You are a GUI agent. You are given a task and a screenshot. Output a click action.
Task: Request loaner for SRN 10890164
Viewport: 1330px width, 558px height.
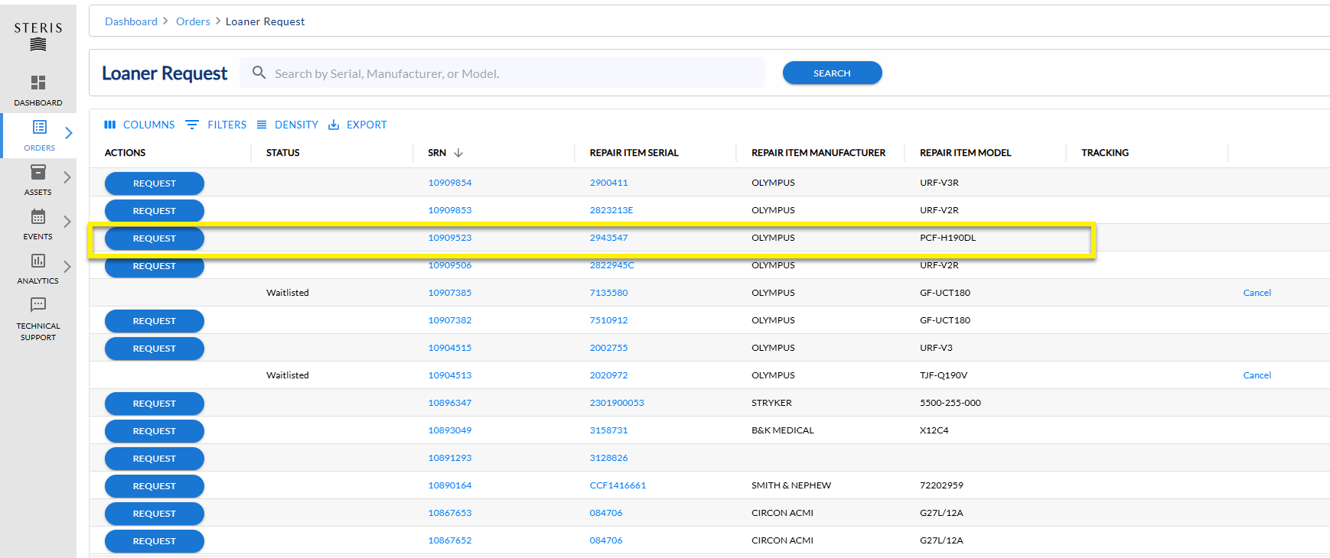point(155,486)
